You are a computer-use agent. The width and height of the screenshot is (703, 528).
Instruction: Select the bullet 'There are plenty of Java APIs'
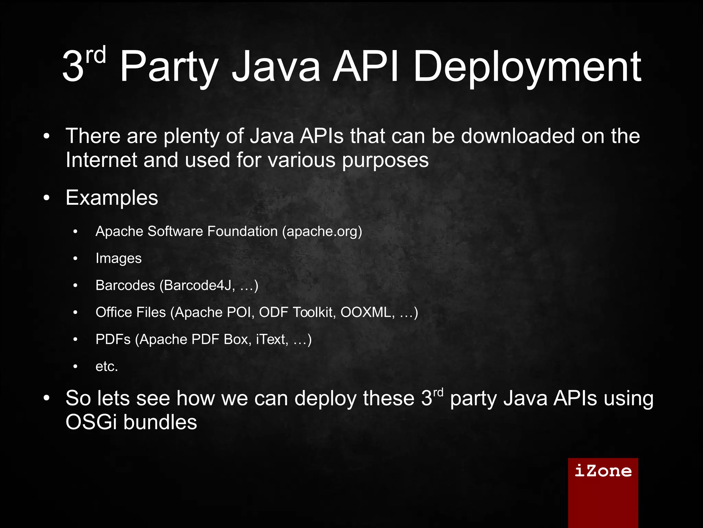[x=353, y=148]
